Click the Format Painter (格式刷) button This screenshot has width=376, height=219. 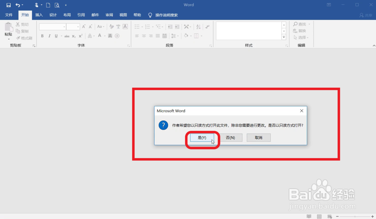(24, 38)
